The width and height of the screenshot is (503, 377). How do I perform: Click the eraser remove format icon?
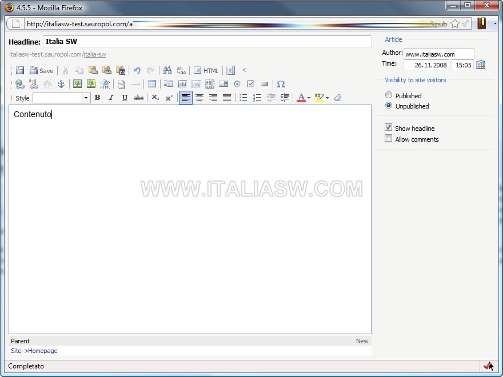(x=337, y=98)
